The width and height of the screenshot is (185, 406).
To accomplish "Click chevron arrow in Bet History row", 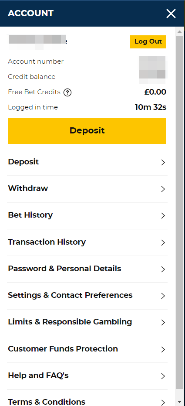I will pos(163,216).
